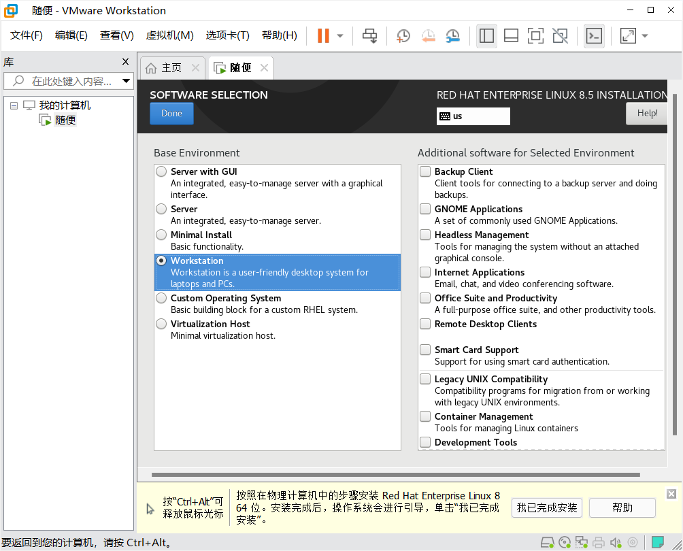Select Minimal Install environment
This screenshot has height=551, width=683.
point(161,235)
